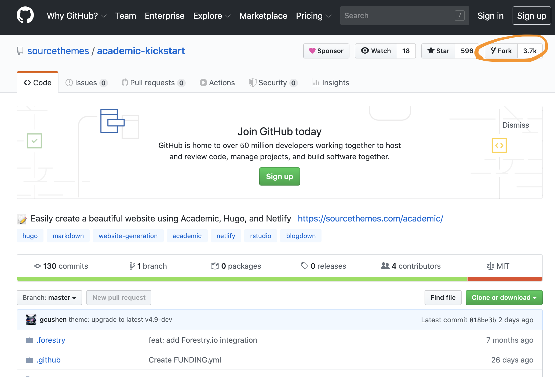This screenshot has height=377, width=555.
Task: Select the academic topic tag
Action: point(187,236)
